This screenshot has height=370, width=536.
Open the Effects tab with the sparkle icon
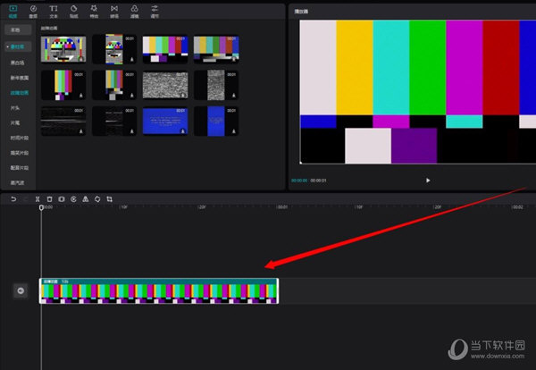94,11
